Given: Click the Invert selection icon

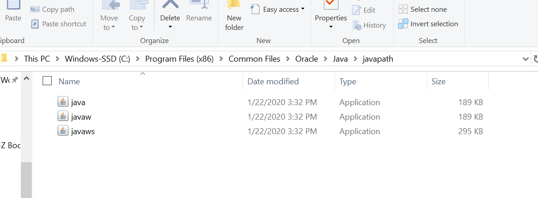Looking at the screenshot, I should click(x=403, y=24).
